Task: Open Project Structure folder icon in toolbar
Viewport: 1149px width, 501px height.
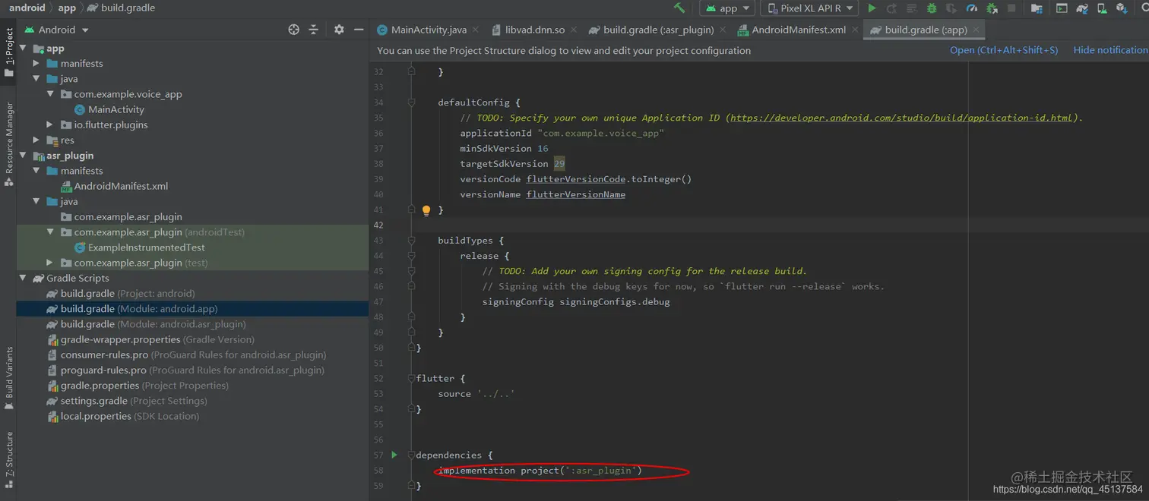Action: click(1037, 8)
